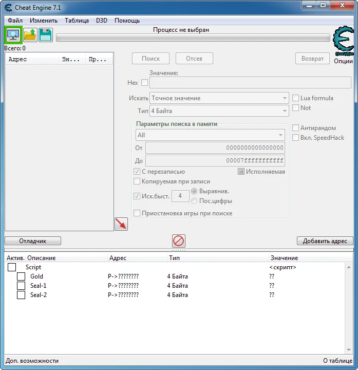
Task: Click the Пр... column header
Action: tap(99, 59)
